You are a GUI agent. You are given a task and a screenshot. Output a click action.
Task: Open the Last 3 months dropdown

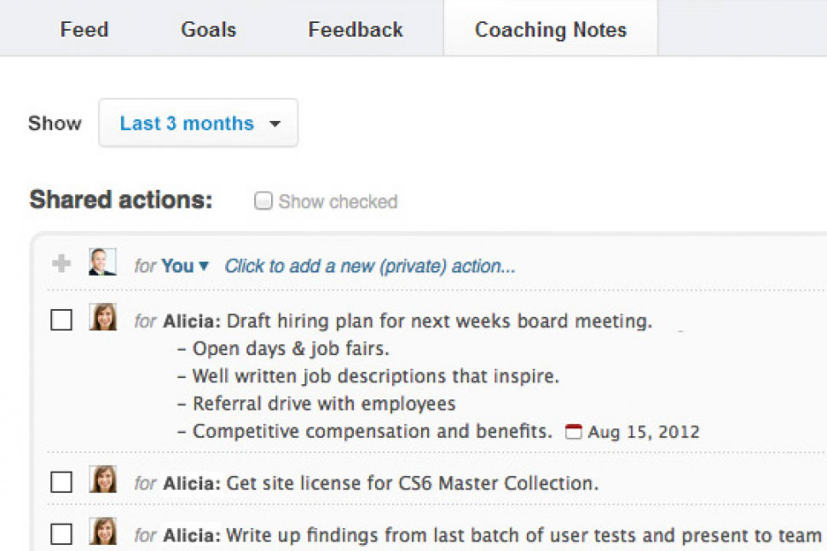tap(199, 123)
